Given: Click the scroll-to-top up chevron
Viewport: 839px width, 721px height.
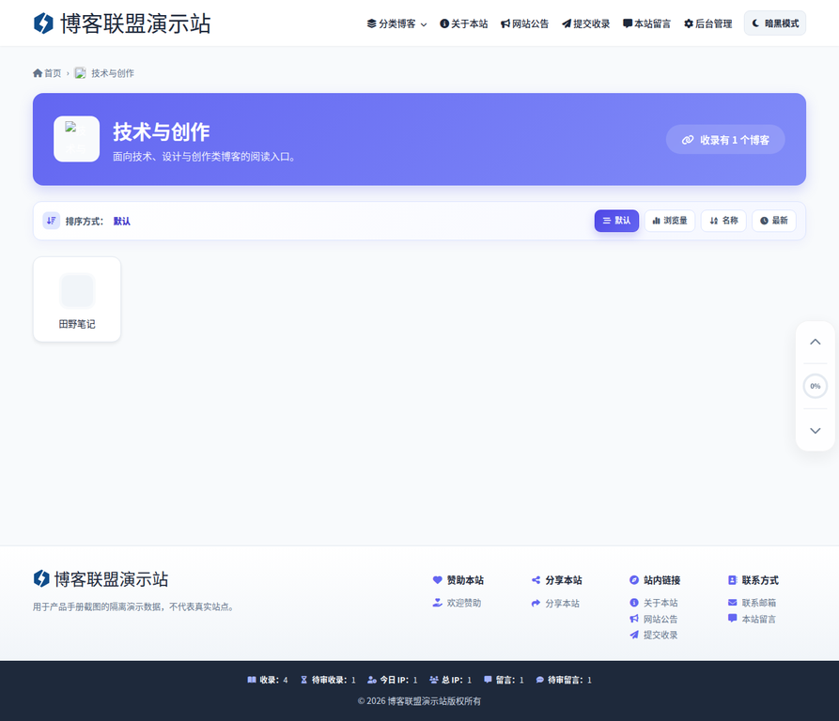Looking at the screenshot, I should [815, 342].
